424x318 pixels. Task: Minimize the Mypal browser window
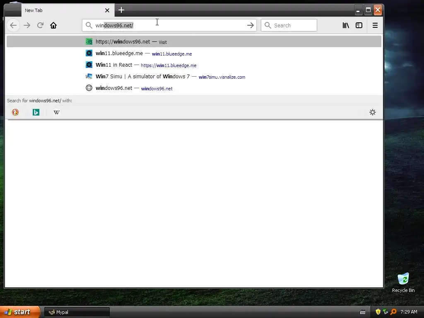(x=358, y=10)
